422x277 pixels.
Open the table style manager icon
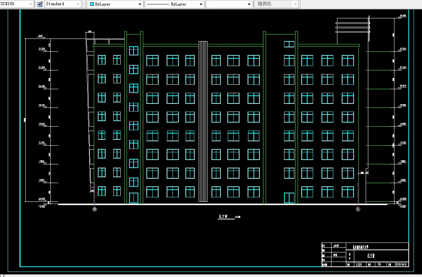tap(40, 4)
